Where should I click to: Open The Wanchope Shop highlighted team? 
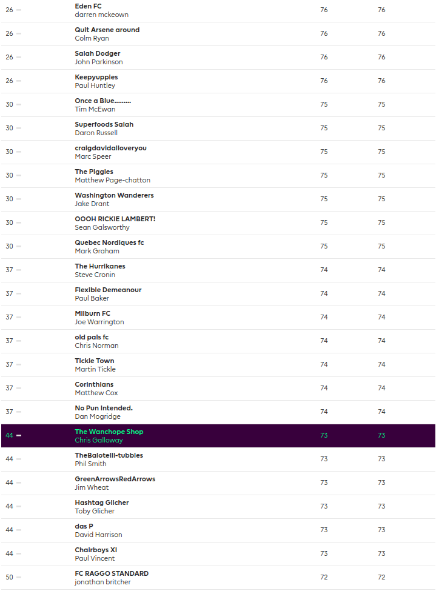[x=109, y=432]
